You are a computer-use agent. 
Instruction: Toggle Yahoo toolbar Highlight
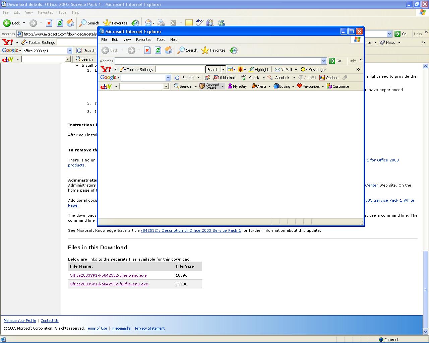(258, 70)
